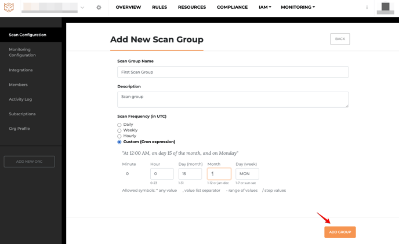This screenshot has height=244, width=399.
Task: Open the COMPLIANCE tab
Action: (x=232, y=7)
